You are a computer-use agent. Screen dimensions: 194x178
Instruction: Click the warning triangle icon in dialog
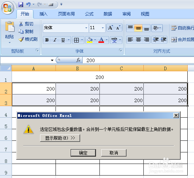pos(28,129)
